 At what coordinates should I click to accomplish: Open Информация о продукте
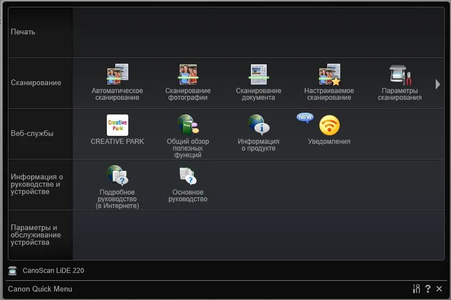pos(258,133)
